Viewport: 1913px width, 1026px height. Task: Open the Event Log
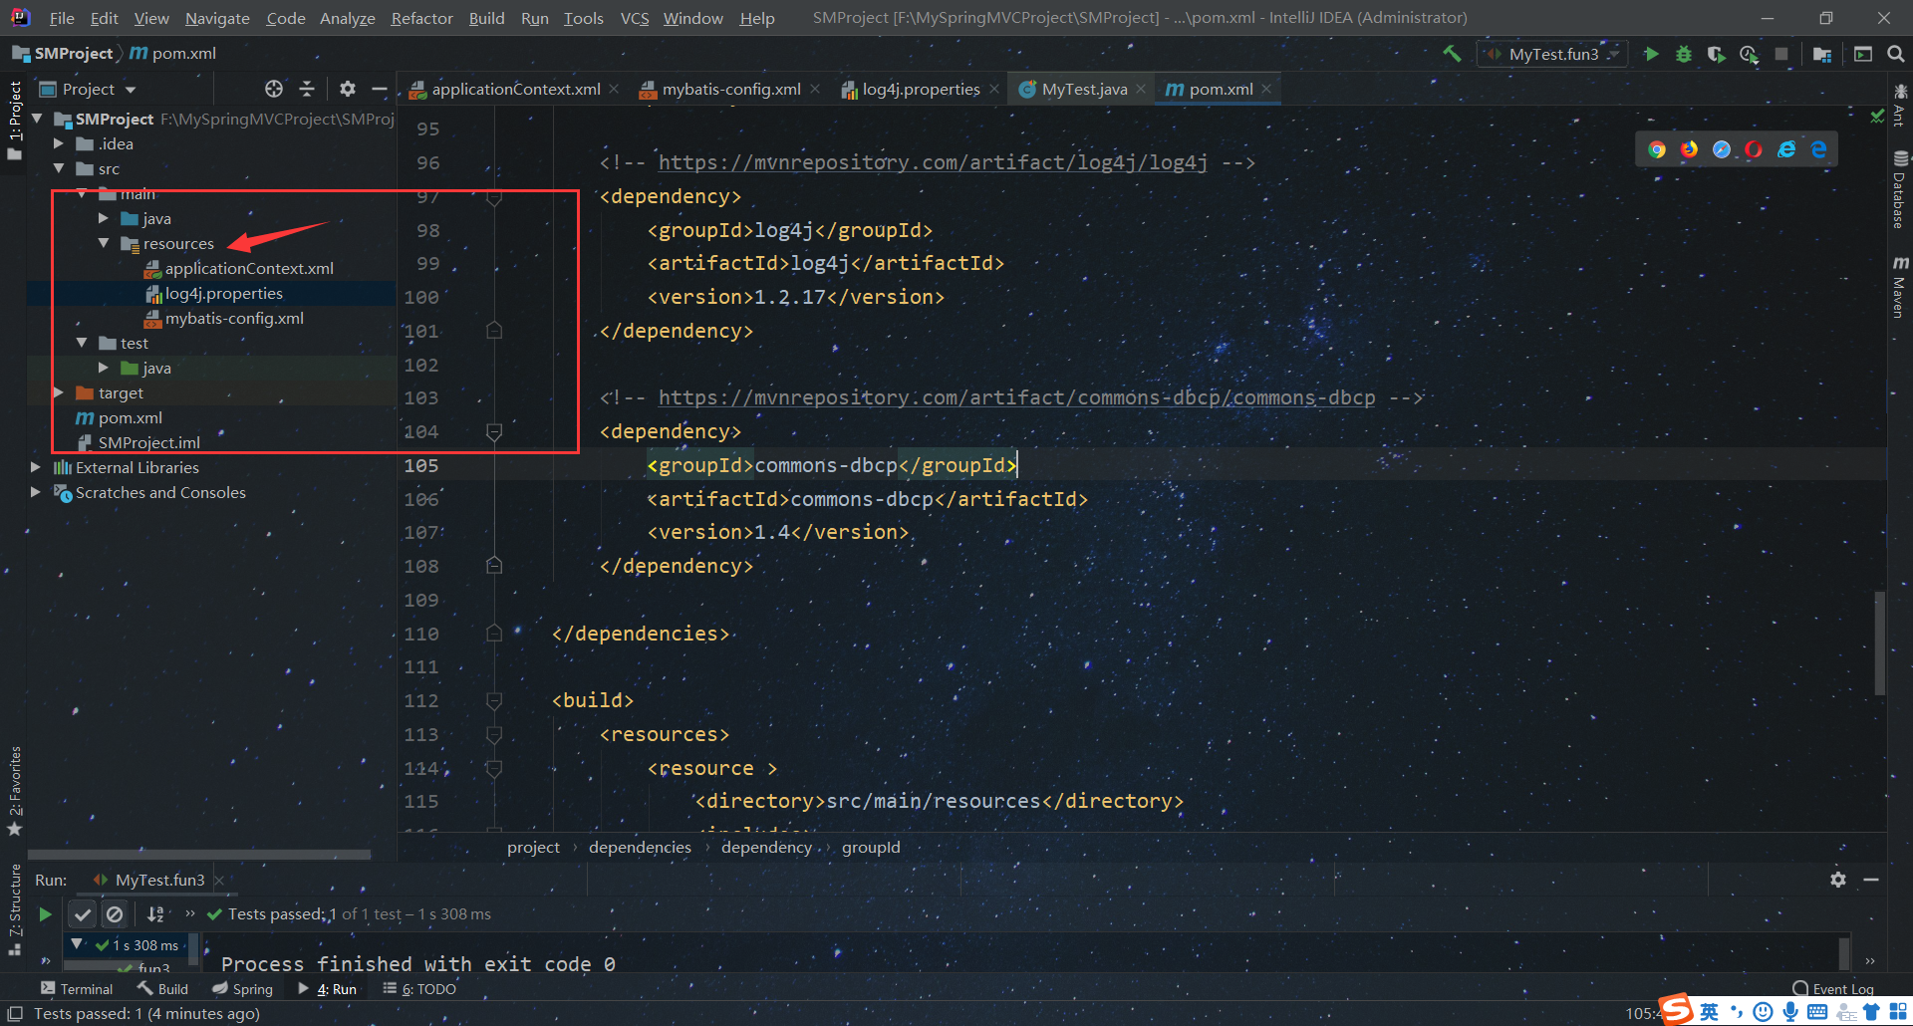point(1833,989)
